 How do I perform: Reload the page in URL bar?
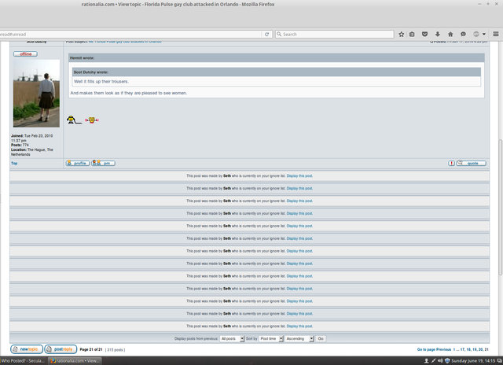click(x=267, y=34)
